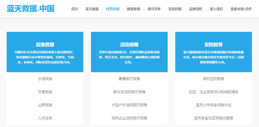The width and height of the screenshot is (259, 127).
Task: Open 品牌授权 from the top menu
Action: coord(196,9)
